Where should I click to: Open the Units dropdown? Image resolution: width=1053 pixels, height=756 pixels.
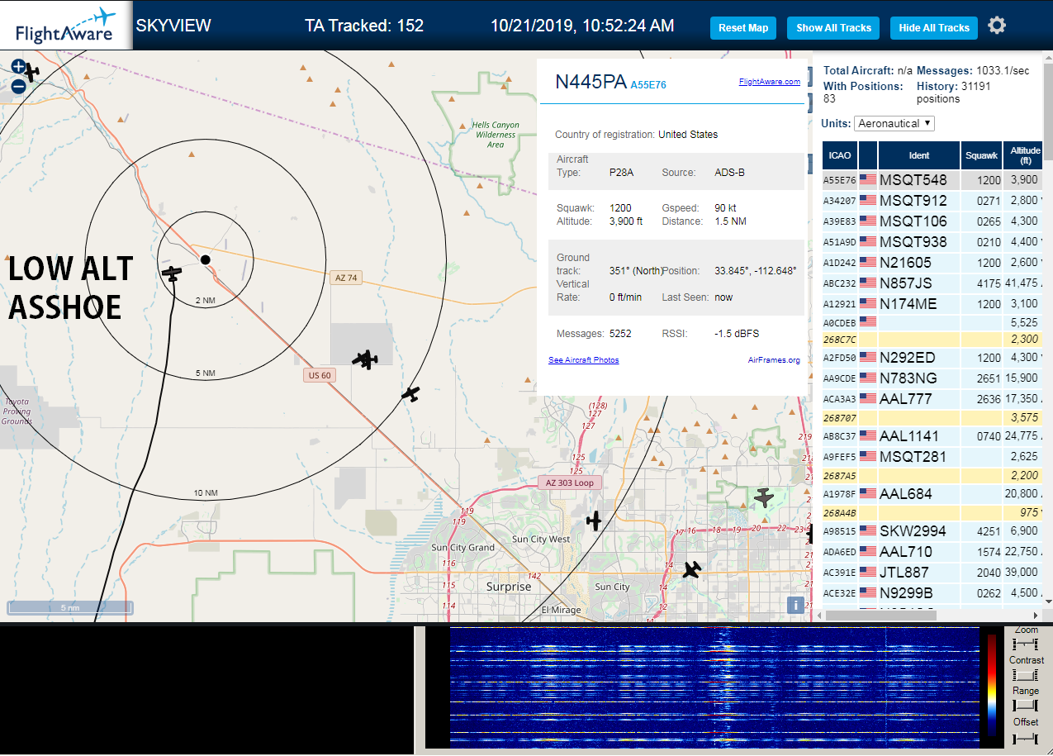click(x=894, y=123)
